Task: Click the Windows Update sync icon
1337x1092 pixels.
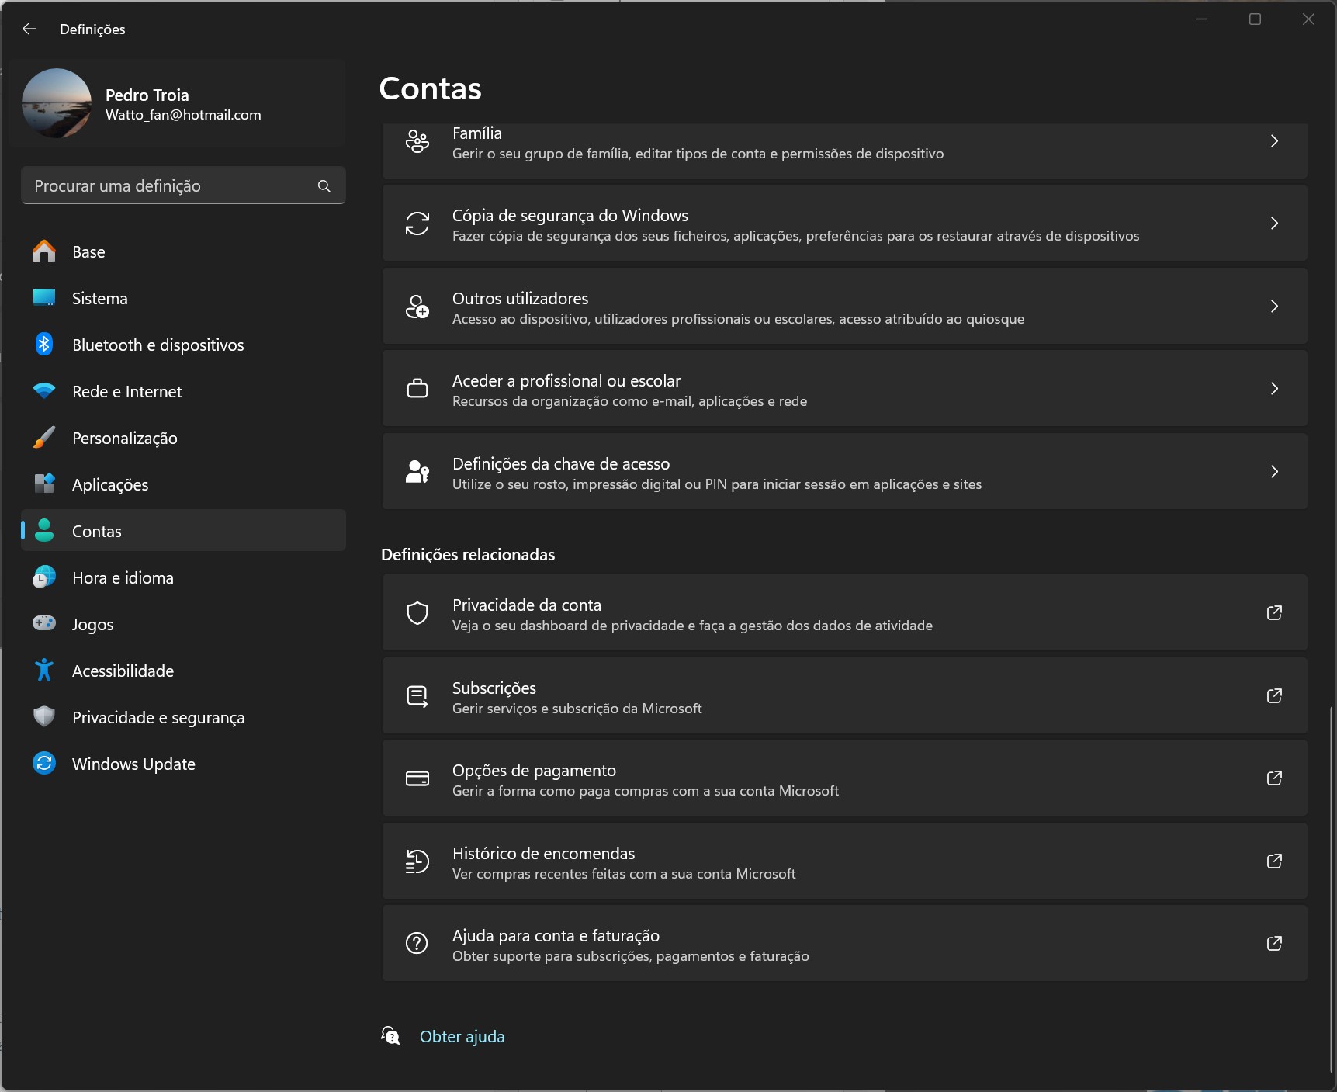Action: pos(44,764)
